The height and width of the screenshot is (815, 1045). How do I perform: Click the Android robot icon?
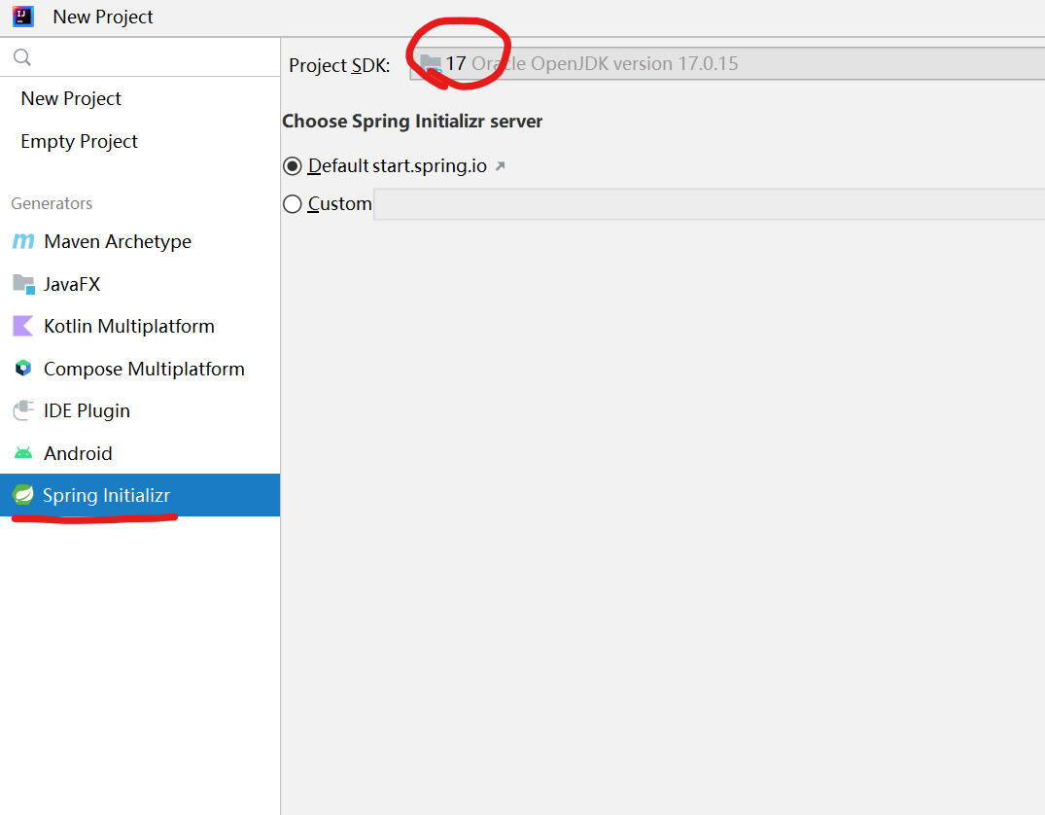coord(23,453)
